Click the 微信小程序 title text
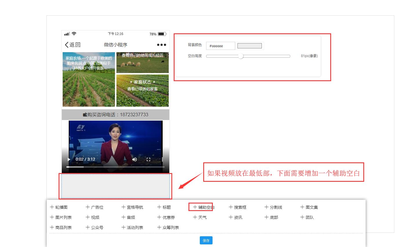The image size is (410, 247). (116, 45)
